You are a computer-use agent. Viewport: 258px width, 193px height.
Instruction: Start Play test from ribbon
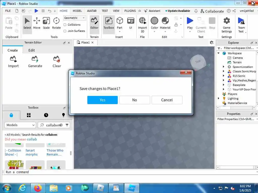click(190, 23)
